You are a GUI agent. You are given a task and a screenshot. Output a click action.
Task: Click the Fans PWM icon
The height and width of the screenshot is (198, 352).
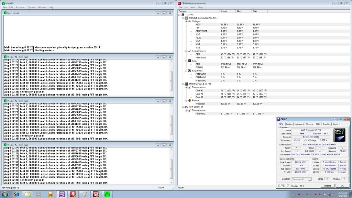click(190, 71)
